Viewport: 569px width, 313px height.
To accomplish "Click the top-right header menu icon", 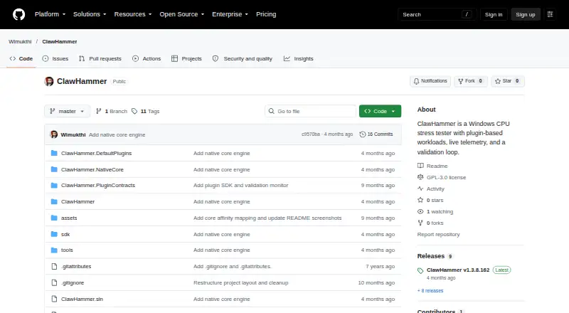I will click(550, 14).
